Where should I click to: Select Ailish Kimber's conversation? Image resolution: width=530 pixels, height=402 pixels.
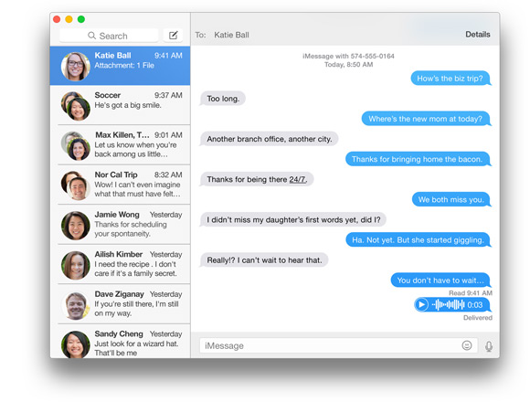click(120, 265)
